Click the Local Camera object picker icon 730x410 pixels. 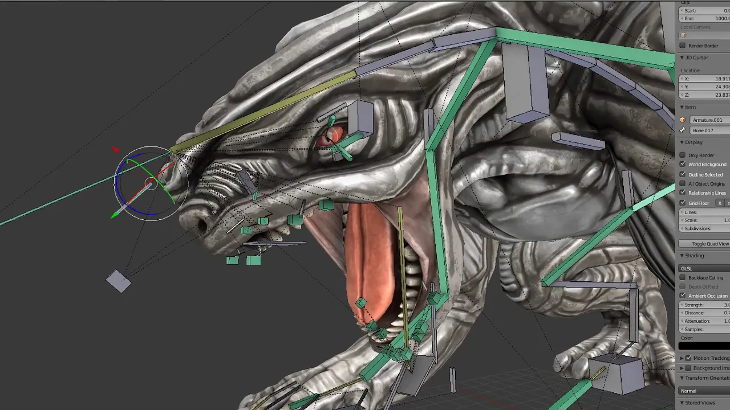(x=683, y=35)
